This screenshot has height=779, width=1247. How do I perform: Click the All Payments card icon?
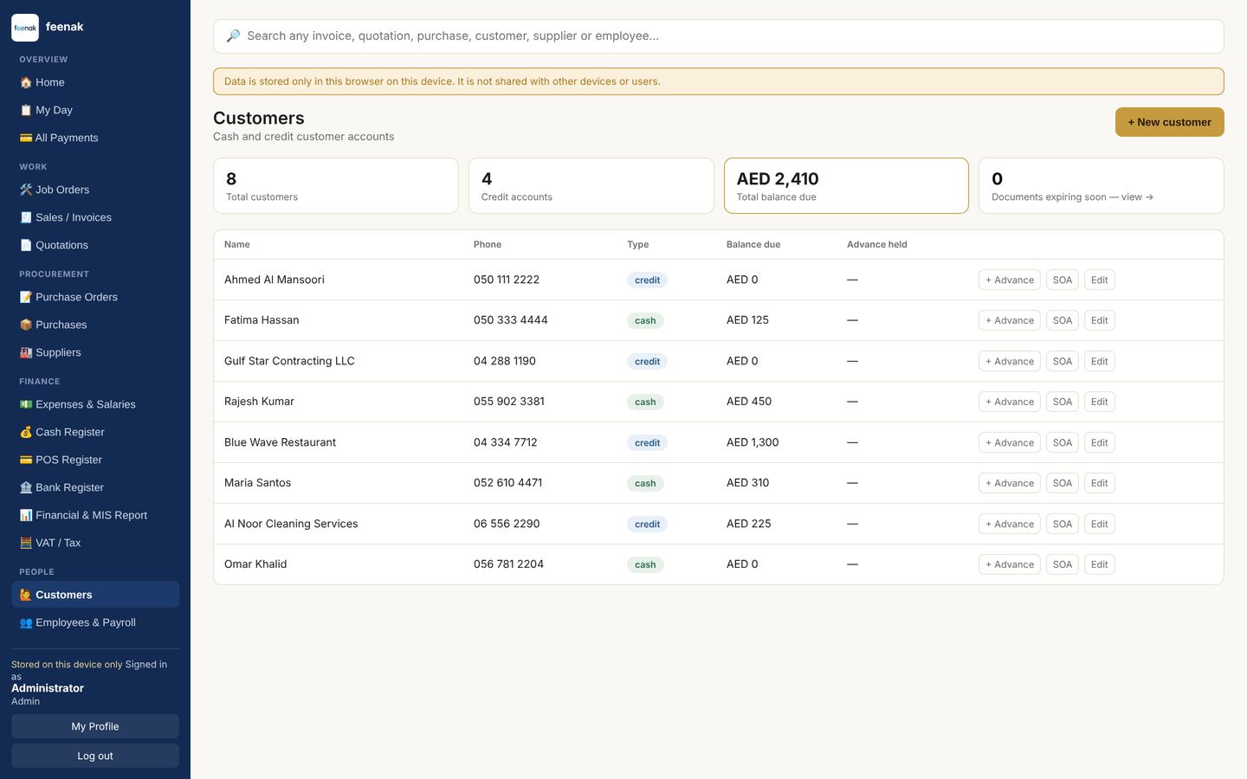26,138
